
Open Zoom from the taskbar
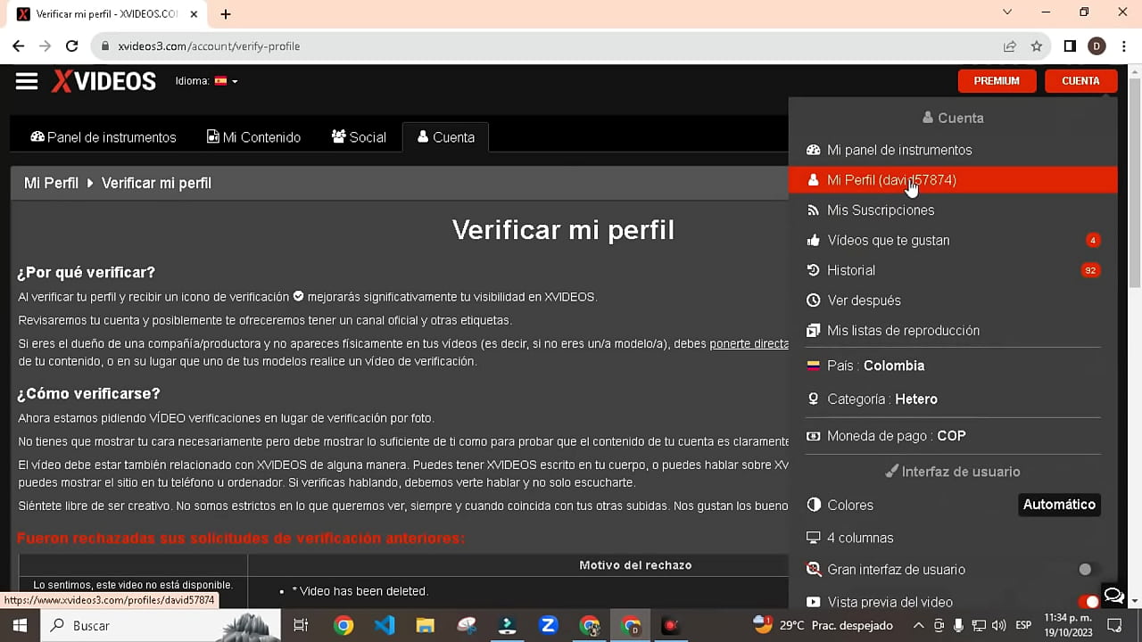549,626
